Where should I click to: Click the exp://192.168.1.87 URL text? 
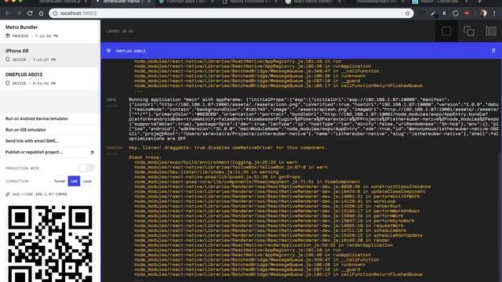tap(40, 194)
